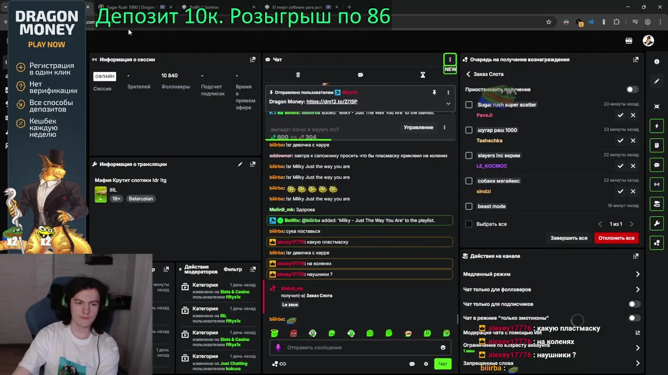
Task: Open the profile avatar at top right
Action: (x=648, y=41)
